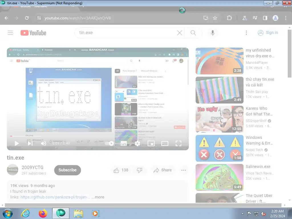Open YouTube settings three-dot menu
The height and width of the screenshot is (219, 292).
tap(246, 33)
